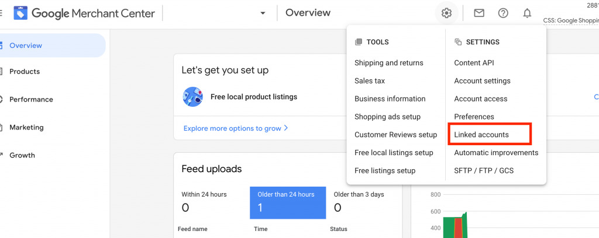Select Overview in the sidebar
Screen dimensions: 599x238
52,45
